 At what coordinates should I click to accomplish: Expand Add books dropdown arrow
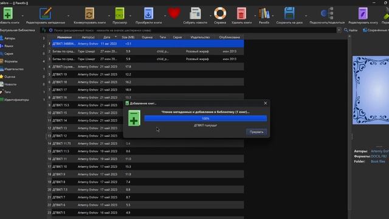tap(22, 16)
